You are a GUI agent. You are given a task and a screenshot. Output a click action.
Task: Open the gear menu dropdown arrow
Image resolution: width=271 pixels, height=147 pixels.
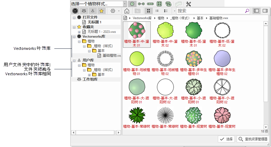pyautogui.click(x=119, y=11)
